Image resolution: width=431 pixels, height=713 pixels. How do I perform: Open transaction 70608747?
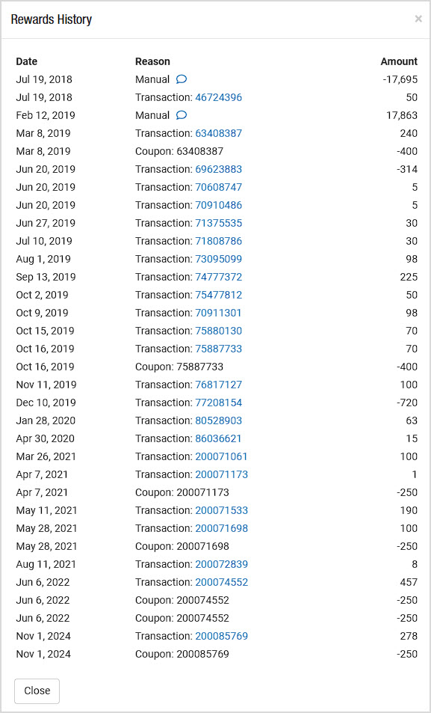[x=218, y=187]
